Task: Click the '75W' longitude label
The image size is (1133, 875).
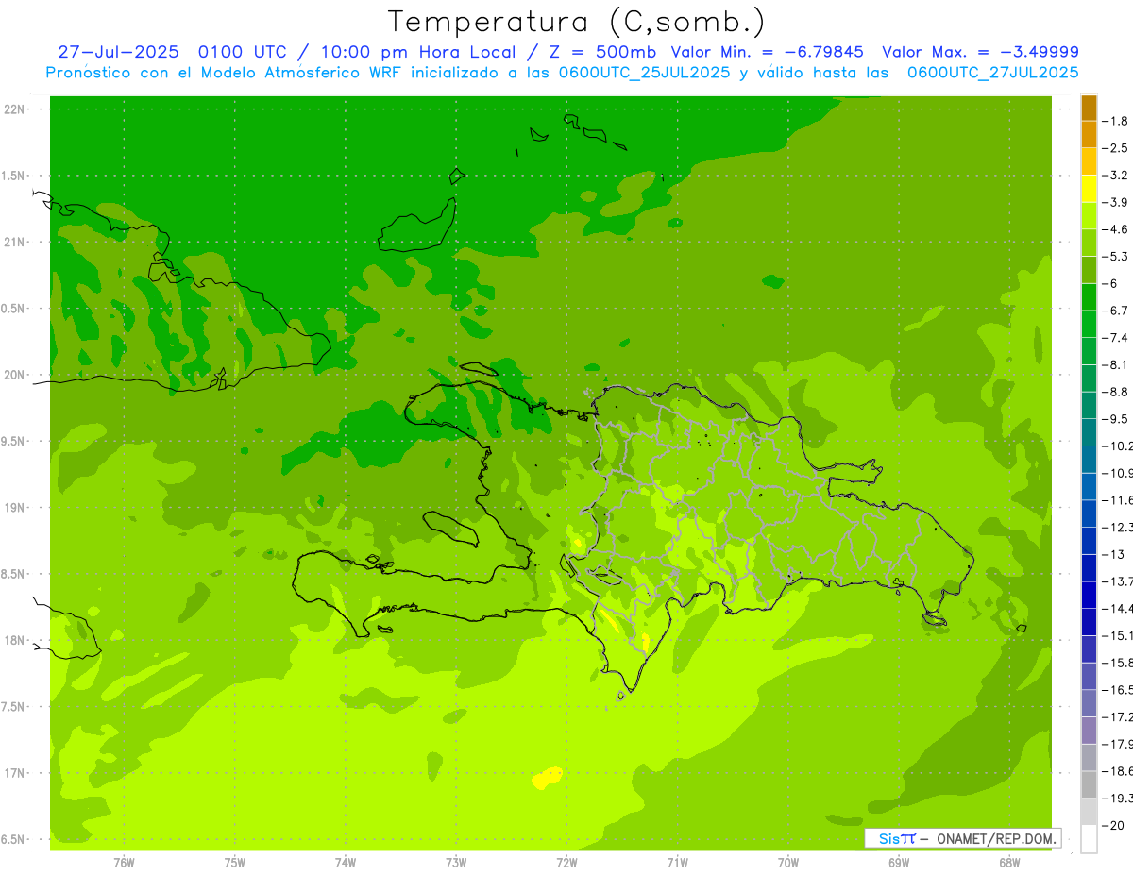Action: pos(235,863)
